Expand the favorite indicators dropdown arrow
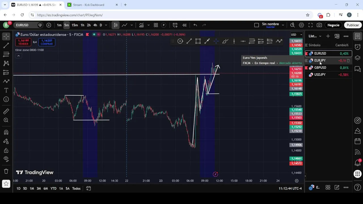The image size is (363, 204). click(148, 25)
